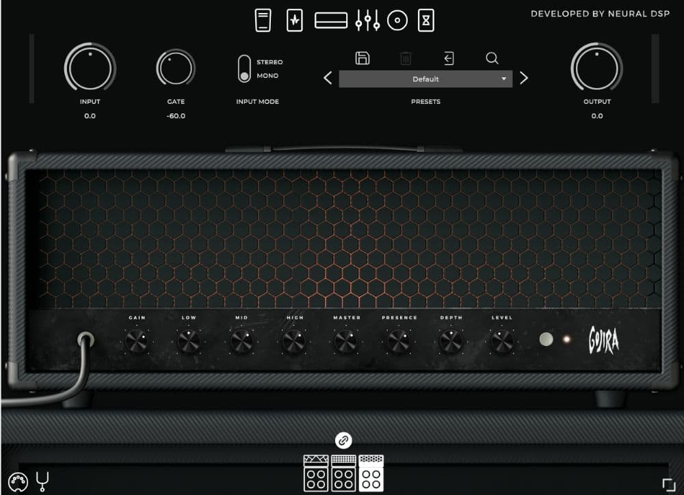The width and height of the screenshot is (684, 495).
Task: Open the EQ sliders view
Action: (x=368, y=18)
